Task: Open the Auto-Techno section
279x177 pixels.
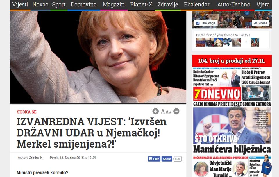Action: (234, 4)
